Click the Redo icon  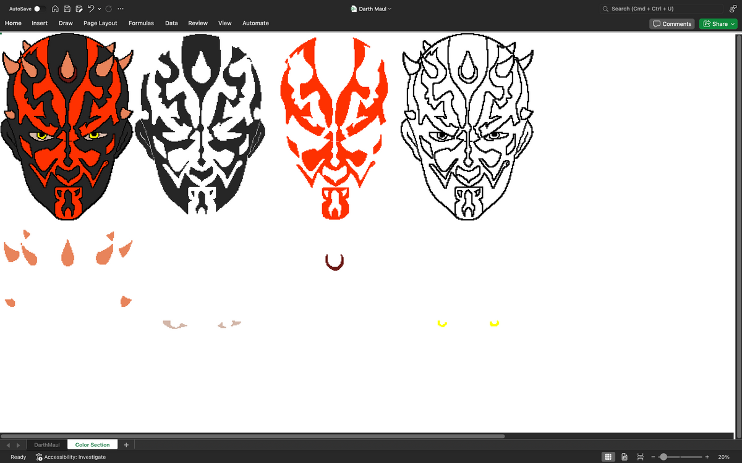point(109,9)
